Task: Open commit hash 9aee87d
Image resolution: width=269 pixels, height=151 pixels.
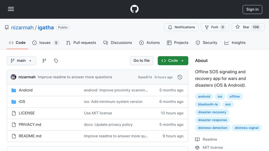Action: point(145,77)
